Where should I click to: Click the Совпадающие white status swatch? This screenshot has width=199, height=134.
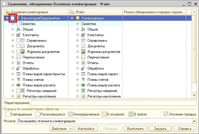[x=8, y=114]
